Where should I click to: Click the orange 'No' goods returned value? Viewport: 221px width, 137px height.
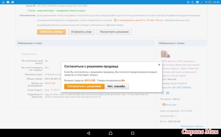click(x=123, y=80)
